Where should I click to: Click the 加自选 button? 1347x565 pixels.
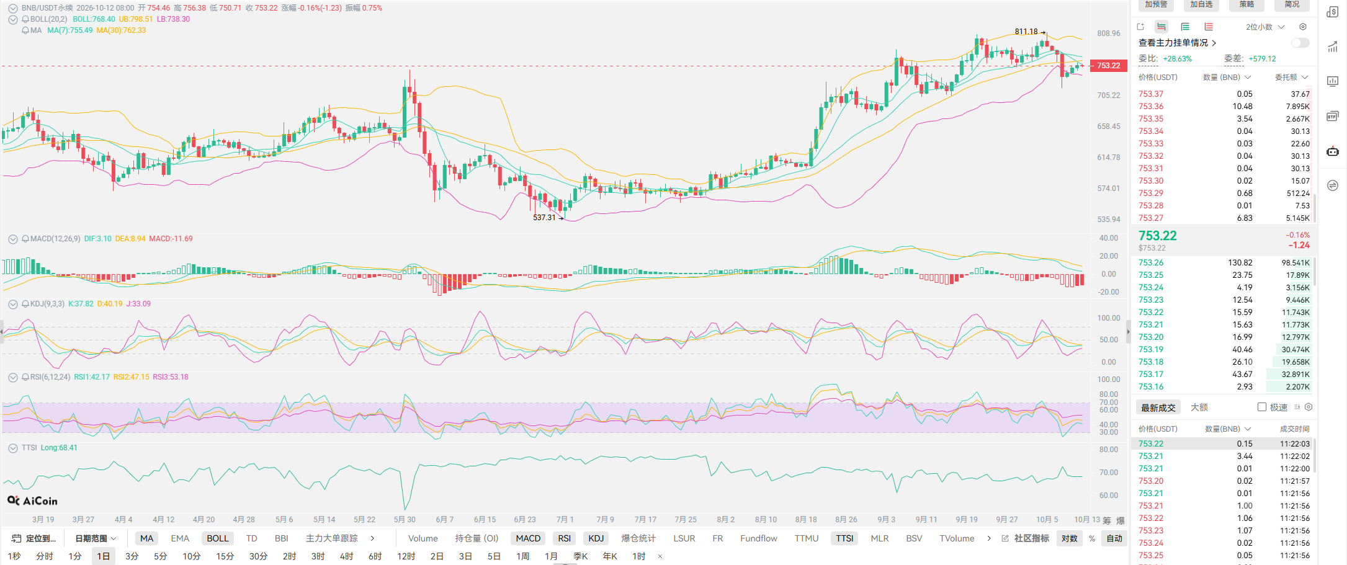pos(1201,5)
